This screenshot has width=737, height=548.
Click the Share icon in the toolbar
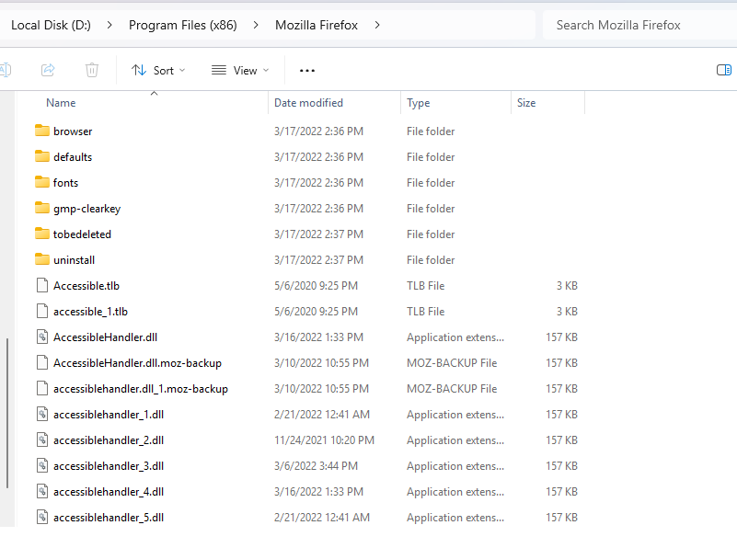tap(48, 70)
